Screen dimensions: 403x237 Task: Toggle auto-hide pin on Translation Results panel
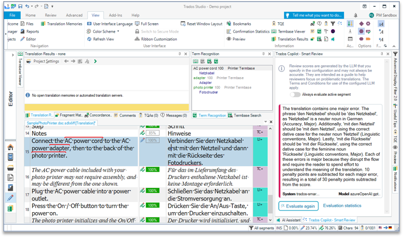click(180, 54)
